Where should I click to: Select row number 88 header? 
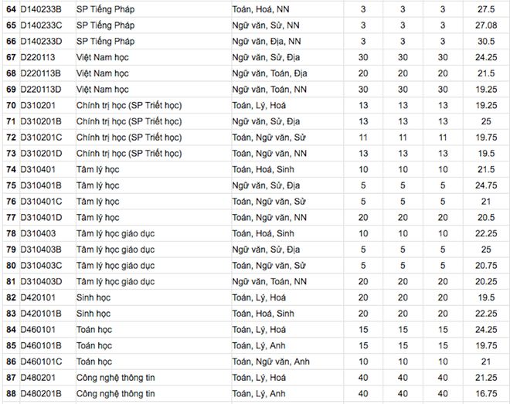point(11,394)
